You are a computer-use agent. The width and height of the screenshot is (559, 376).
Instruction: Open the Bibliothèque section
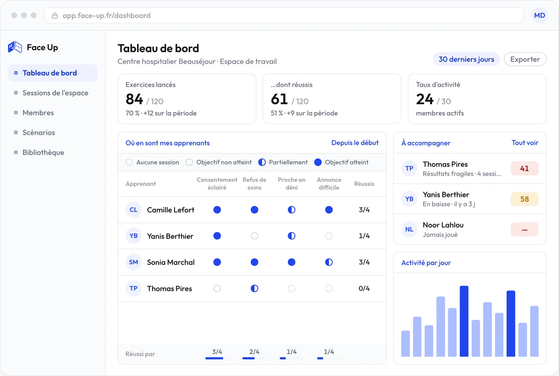coord(53,153)
